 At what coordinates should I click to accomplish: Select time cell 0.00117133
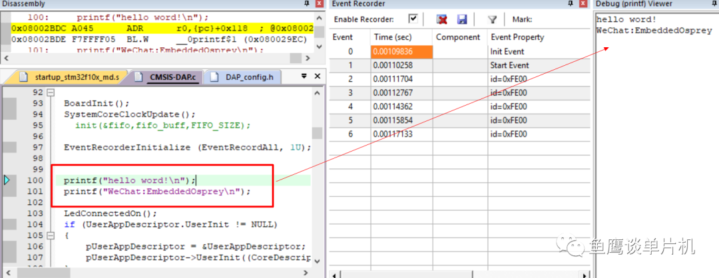click(401, 134)
